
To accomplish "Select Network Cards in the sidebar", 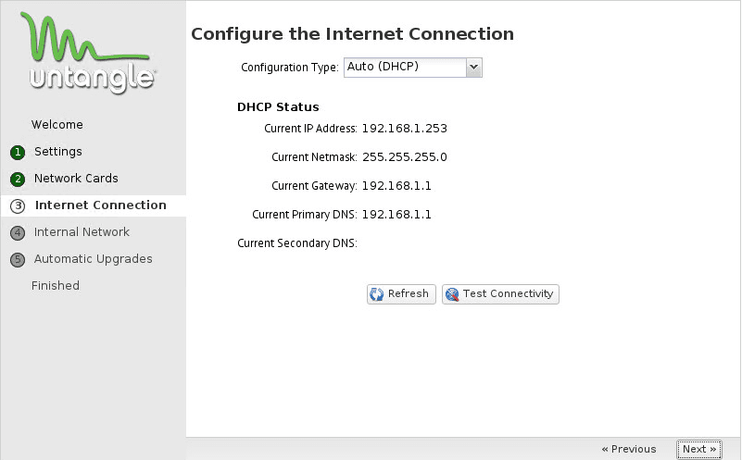I will 76,179.
